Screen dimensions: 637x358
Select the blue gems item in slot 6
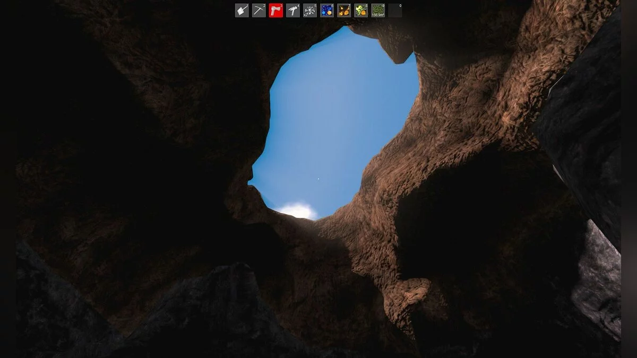pyautogui.click(x=327, y=11)
